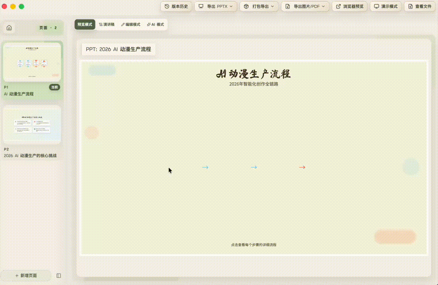Switch to AI 模式 tab
The height and width of the screenshot is (285, 438).
[155, 25]
